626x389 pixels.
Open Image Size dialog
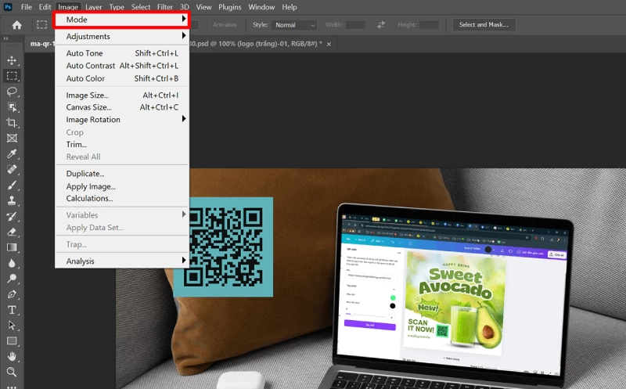122,95
